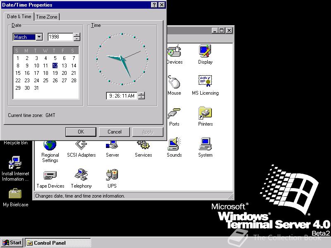Screen dimensions: 331x248
Task: Click the Current time zone GMT text
Action: (32, 115)
